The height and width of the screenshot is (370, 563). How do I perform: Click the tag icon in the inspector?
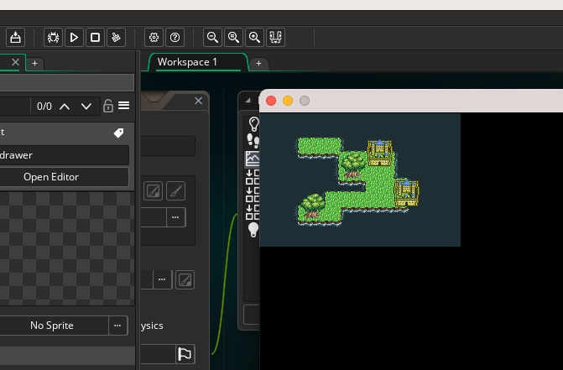(x=118, y=133)
